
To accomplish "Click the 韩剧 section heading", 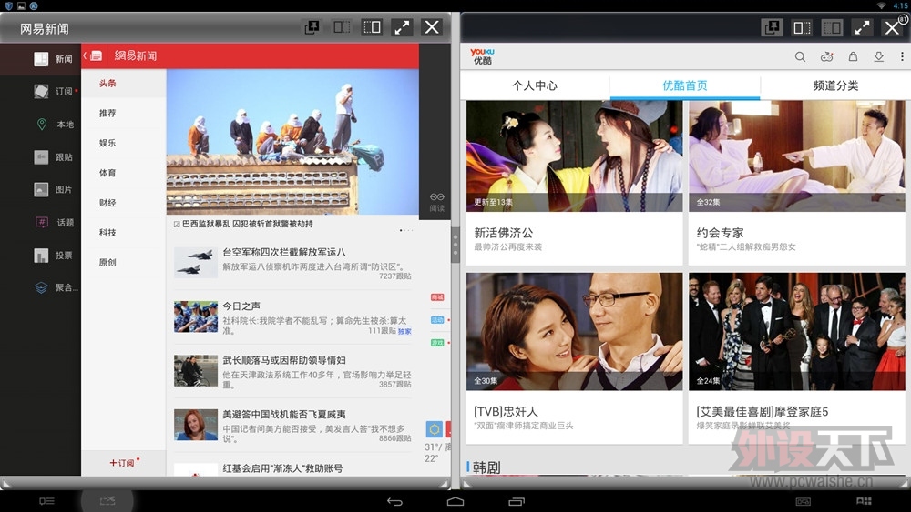I will 486,467.
